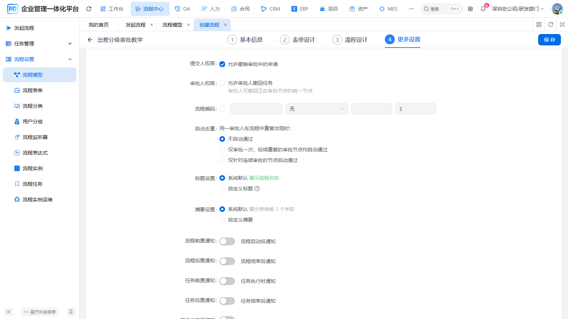Open the settings gear icon in header
Screen dimensions: 568x319
(x=470, y=9)
